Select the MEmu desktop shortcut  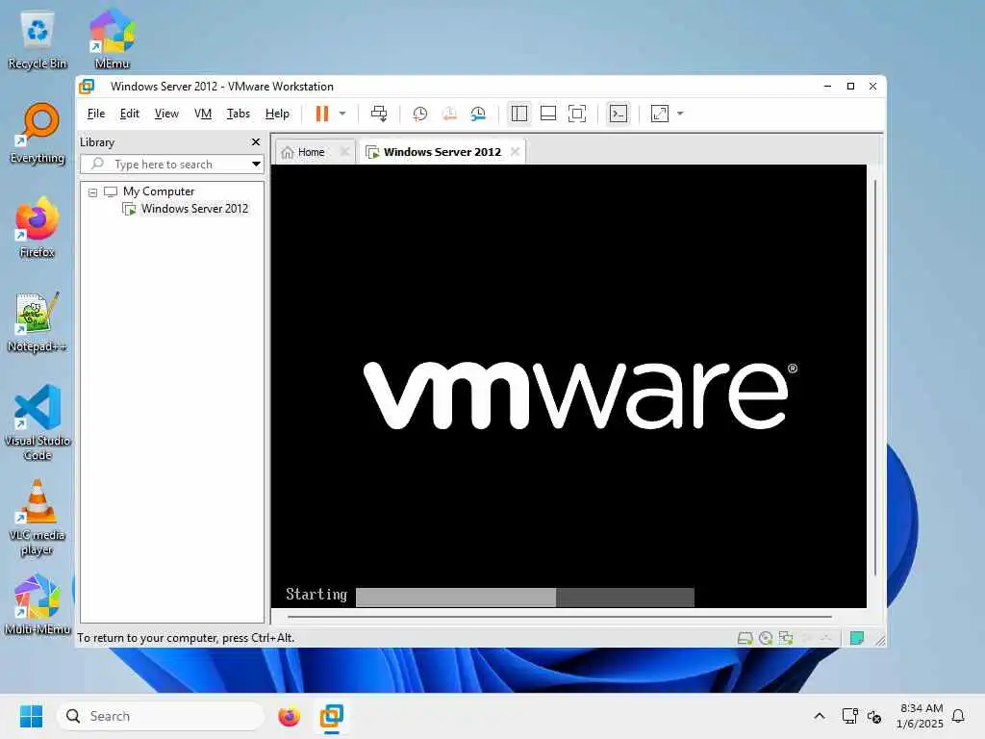point(113,38)
